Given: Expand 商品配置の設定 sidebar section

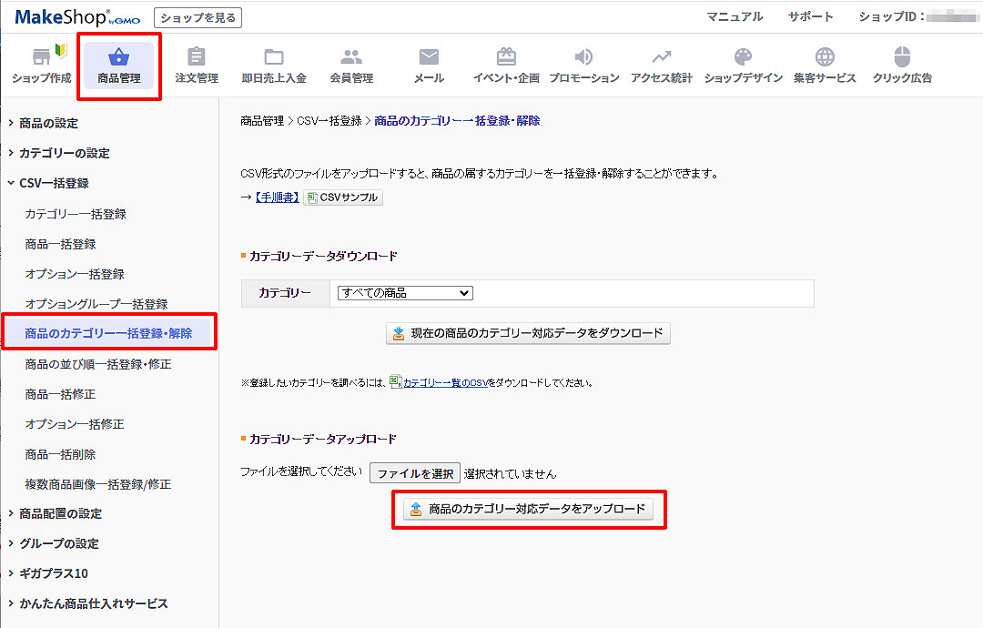Looking at the screenshot, I should coord(60,513).
